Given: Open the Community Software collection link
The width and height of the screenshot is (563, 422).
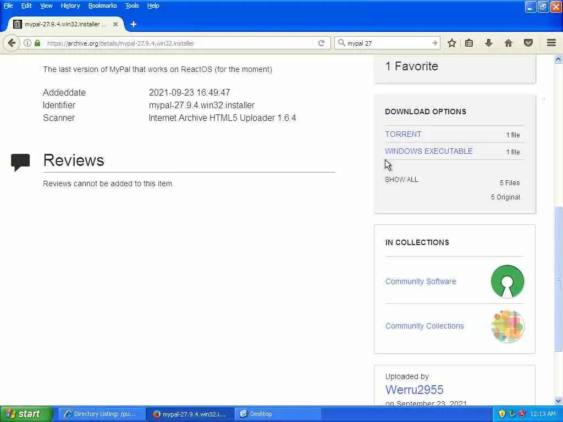Looking at the screenshot, I should pos(421,281).
